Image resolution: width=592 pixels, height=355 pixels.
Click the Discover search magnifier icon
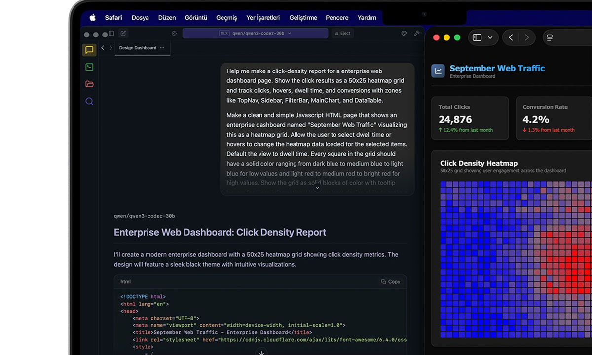[89, 102]
